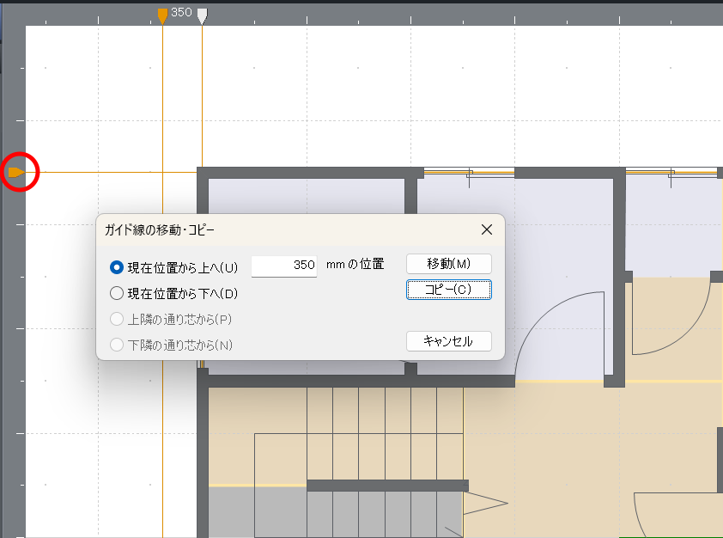Click the triangular entrance marker beside the stairs
Viewport: 723px width, 538px height.
click(x=484, y=504)
